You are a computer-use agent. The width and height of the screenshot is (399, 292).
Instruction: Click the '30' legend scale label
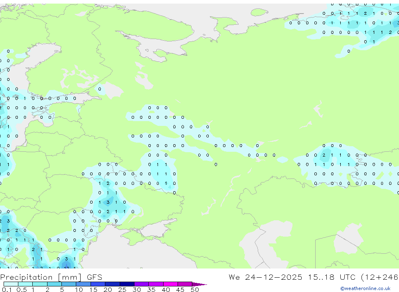click(x=136, y=290)
